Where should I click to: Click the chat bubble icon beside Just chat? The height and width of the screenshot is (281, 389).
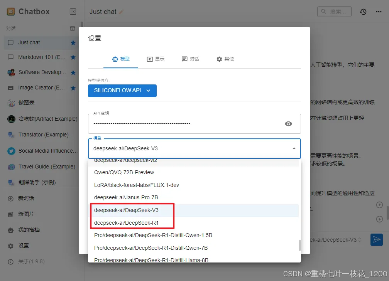coord(11,43)
